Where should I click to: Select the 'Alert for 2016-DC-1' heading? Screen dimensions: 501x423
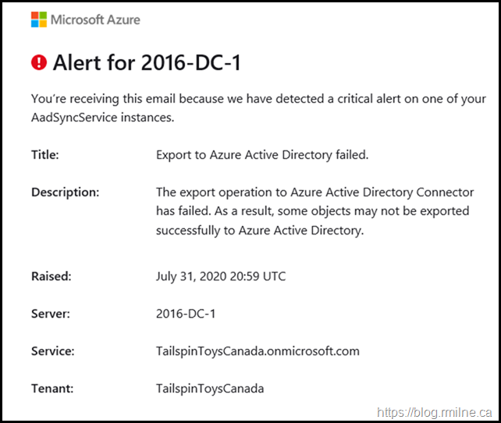pos(147,63)
